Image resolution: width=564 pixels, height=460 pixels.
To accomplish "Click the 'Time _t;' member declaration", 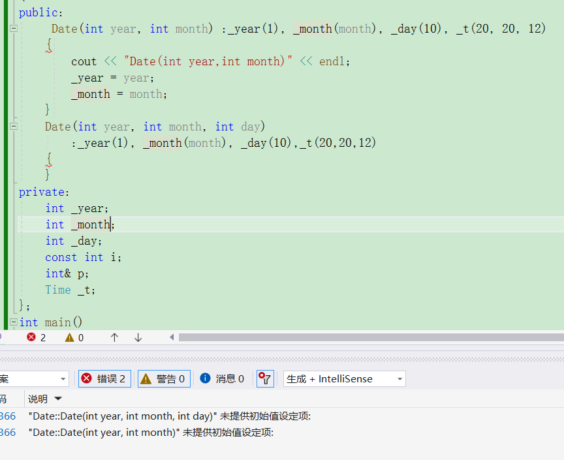I will [70, 290].
